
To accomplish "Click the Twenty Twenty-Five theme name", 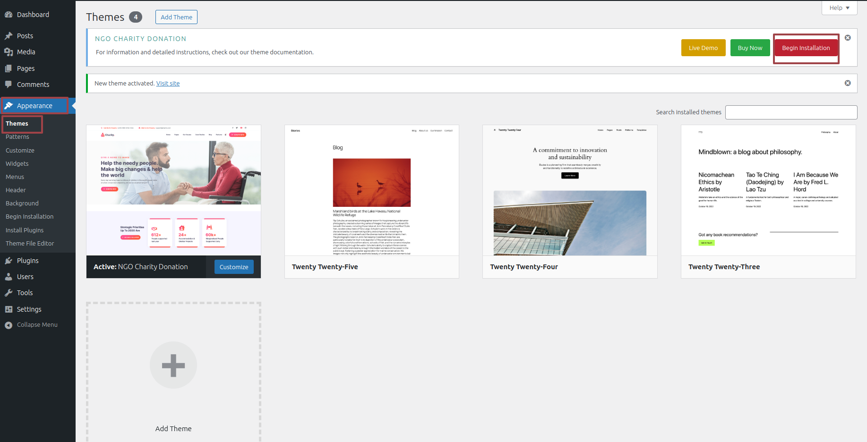I will coord(325,267).
